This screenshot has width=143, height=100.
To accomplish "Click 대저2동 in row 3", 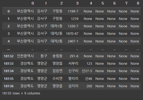I will pyautogui.click(x=57, y=34).
